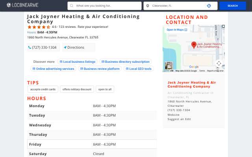Click 'accepts credit cards' tip tag

[x=43, y=89]
